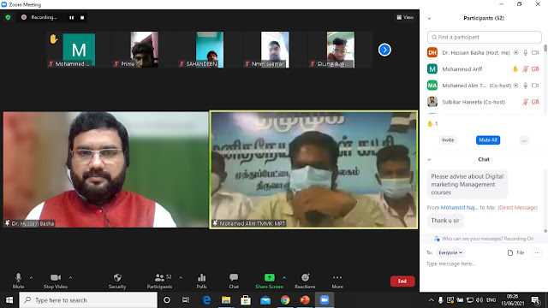Toggle the Participants panel button

coord(159,281)
